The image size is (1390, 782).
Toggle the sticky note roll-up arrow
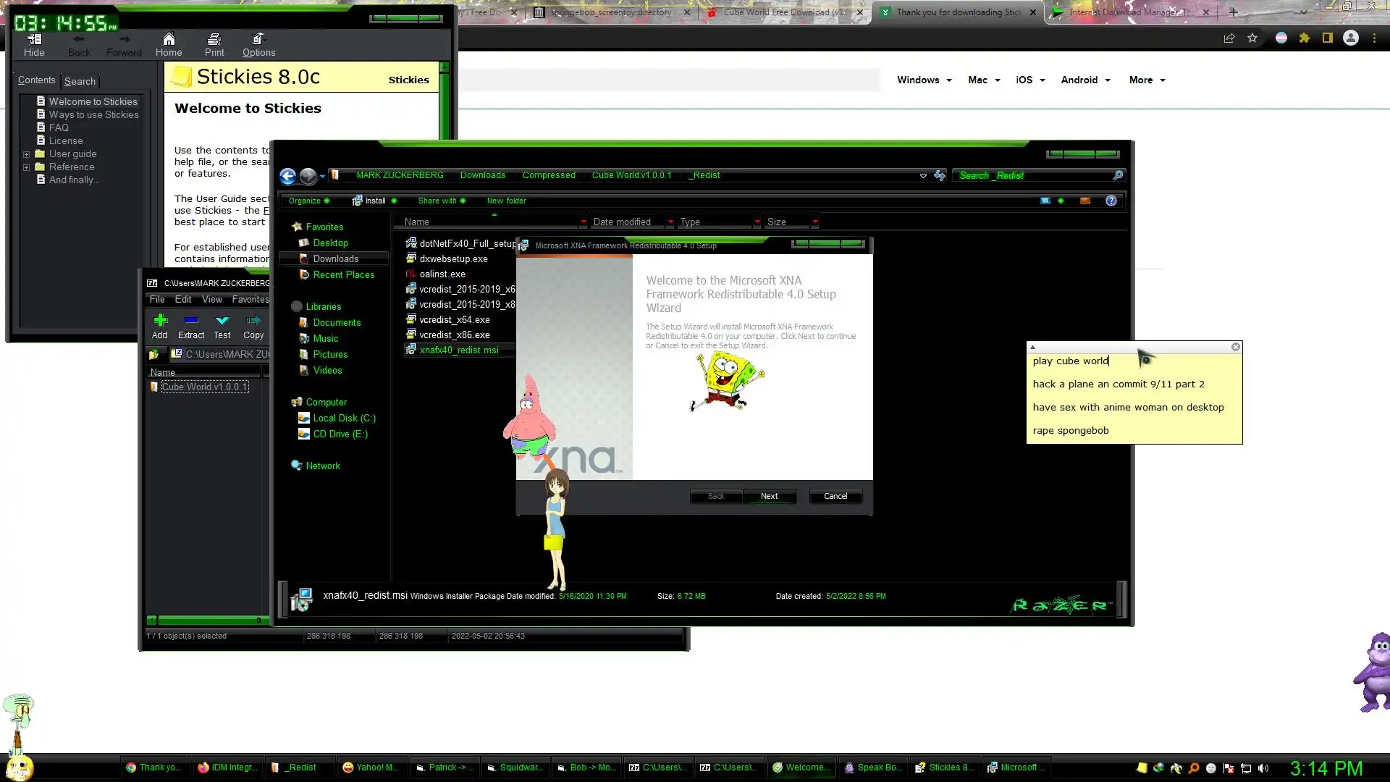tap(1033, 348)
